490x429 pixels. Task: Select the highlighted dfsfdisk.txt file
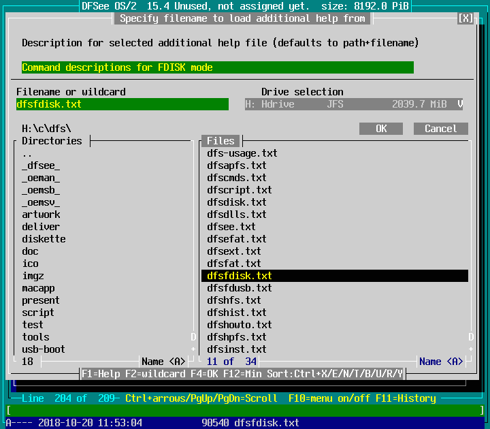click(335, 276)
